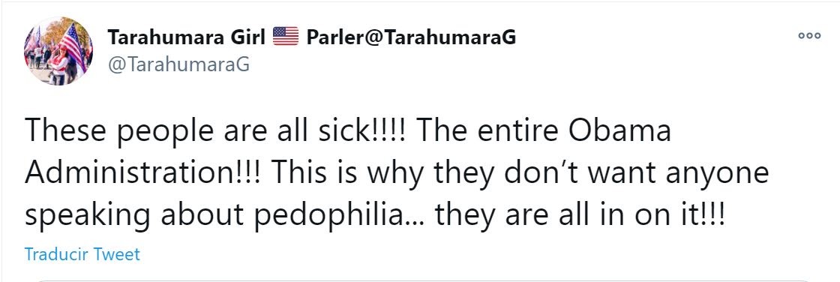The height and width of the screenshot is (282, 840).
Task: Click the first line "These people are all sick!!!!"
Action: tap(215, 130)
